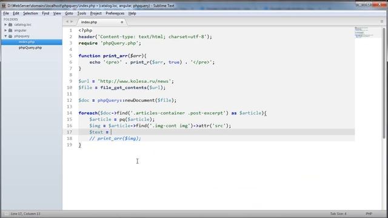Click the URL 'http://www.kolesa.ru/news'
The width and height of the screenshot is (388, 218).
pyautogui.click(x=135, y=81)
